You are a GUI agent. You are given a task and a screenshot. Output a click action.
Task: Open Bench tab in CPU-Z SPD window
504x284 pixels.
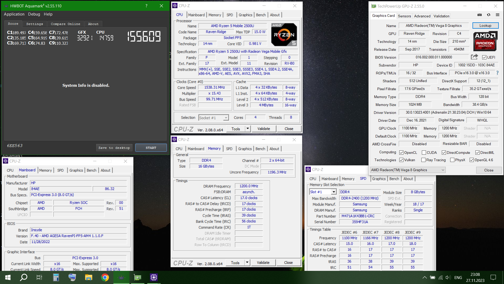click(x=394, y=179)
